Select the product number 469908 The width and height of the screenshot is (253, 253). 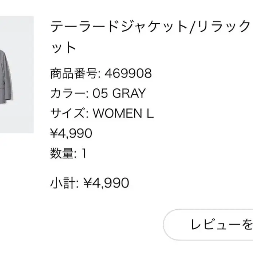[128, 74]
